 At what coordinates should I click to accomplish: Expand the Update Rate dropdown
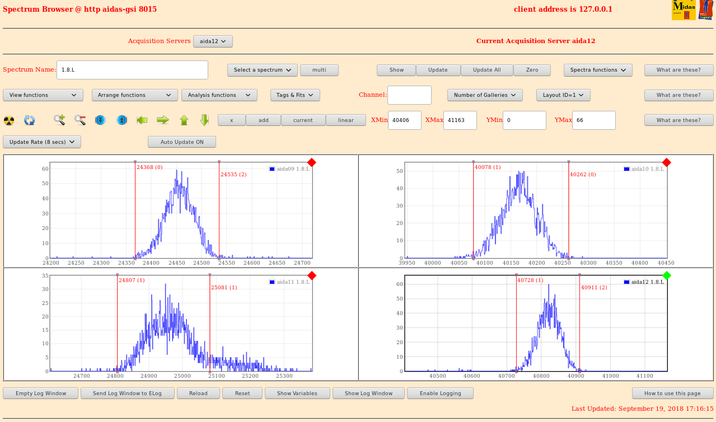42,142
